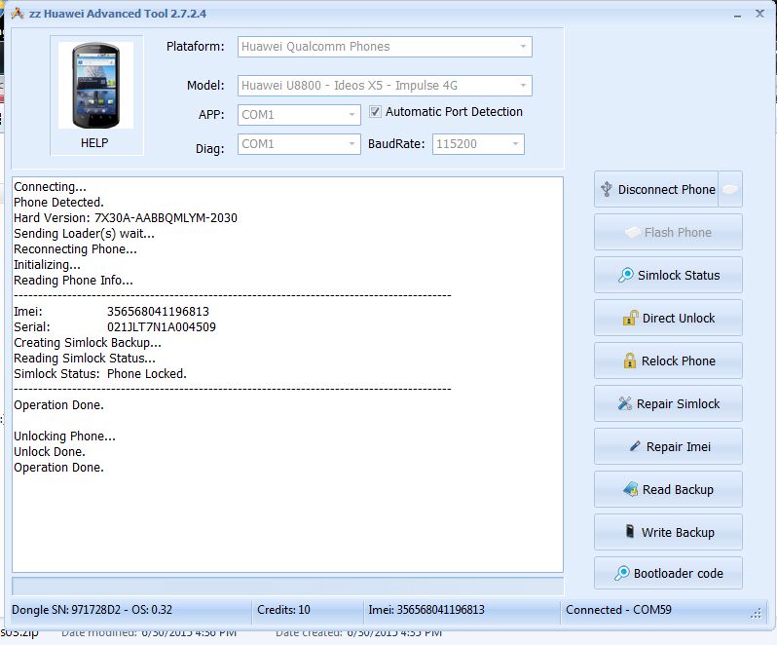Click the 'Simlock Status: Phone Locked.' line
This screenshot has height=645, width=777.
pyautogui.click(x=100, y=374)
